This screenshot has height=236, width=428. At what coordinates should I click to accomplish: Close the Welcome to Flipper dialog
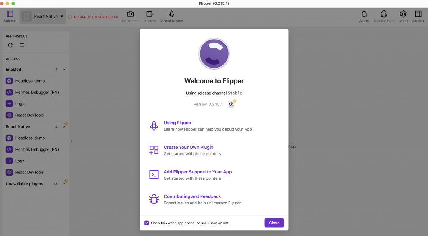(x=274, y=223)
